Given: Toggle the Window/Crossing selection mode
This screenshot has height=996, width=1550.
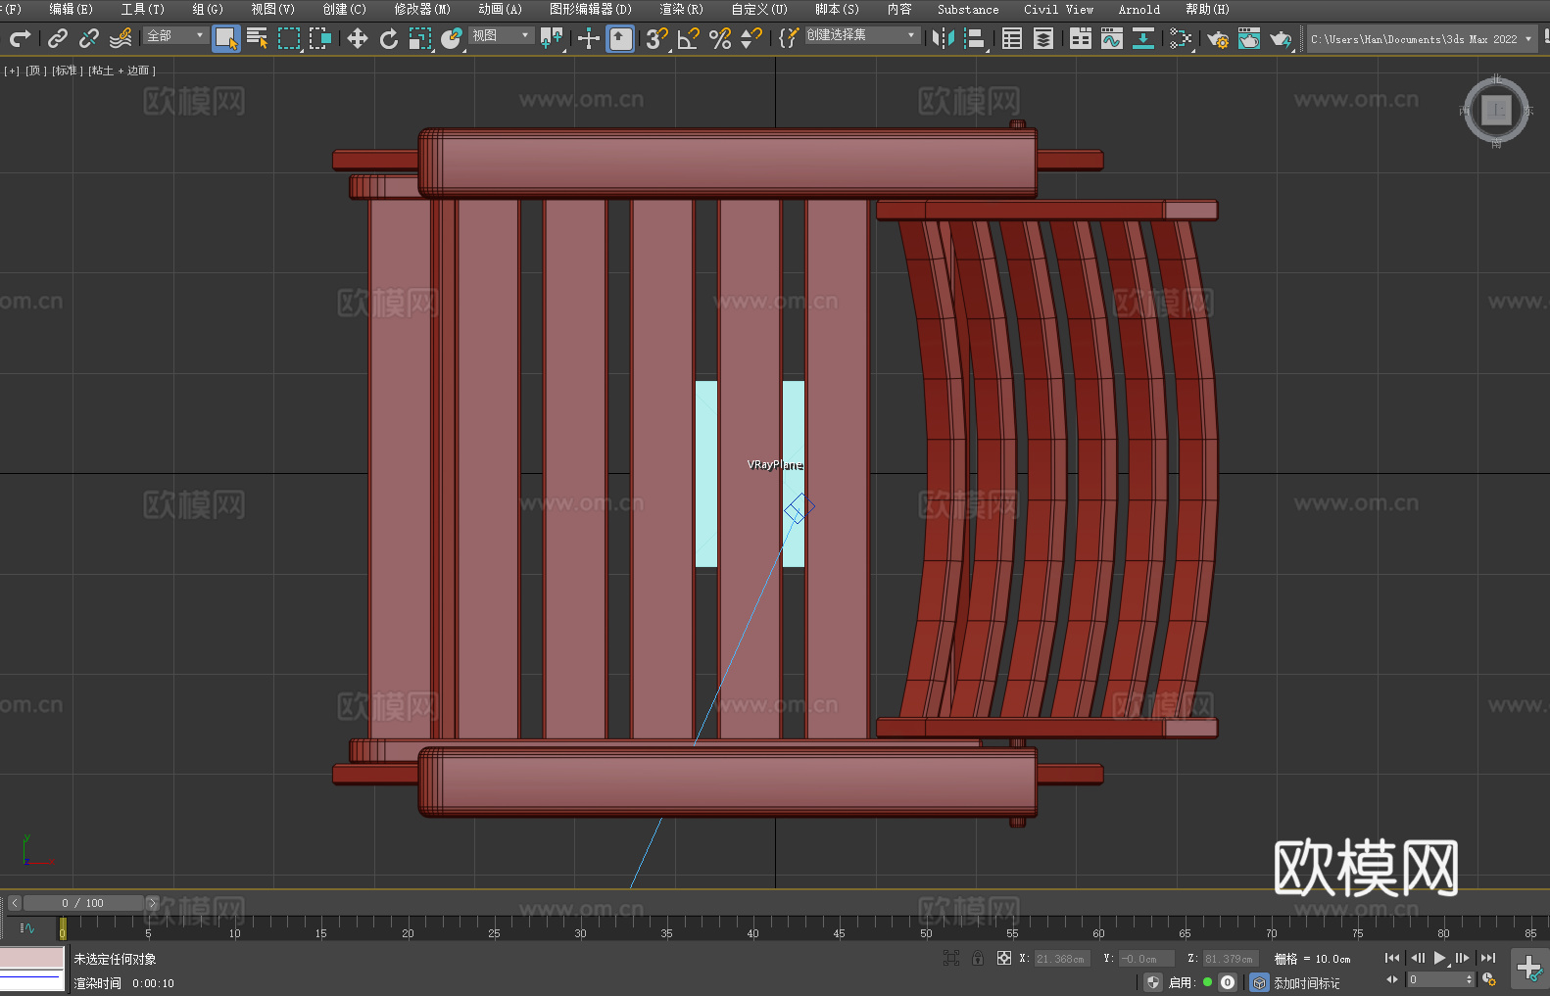Looking at the screenshot, I should coord(320,38).
